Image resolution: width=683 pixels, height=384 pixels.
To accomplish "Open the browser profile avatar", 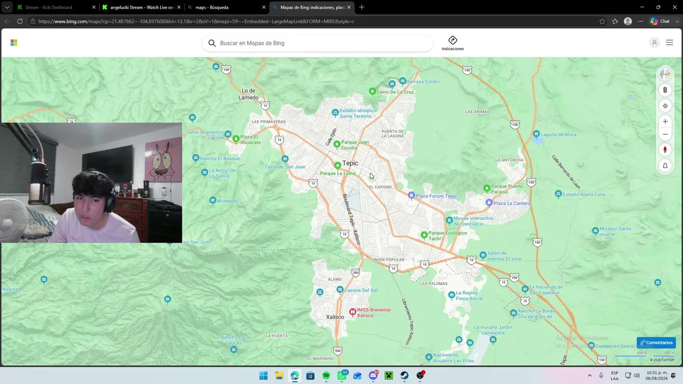I will click(x=628, y=21).
